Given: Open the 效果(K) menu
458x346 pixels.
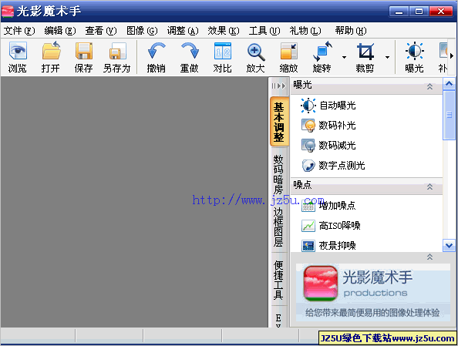Looking at the screenshot, I should click(224, 31).
